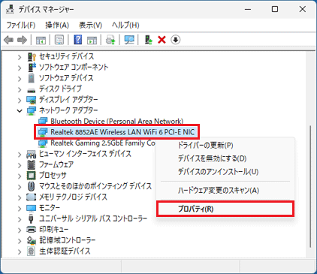Click the ディスプレイ アダプター icon
Viewport: 317px width, 274px height.
[32, 100]
